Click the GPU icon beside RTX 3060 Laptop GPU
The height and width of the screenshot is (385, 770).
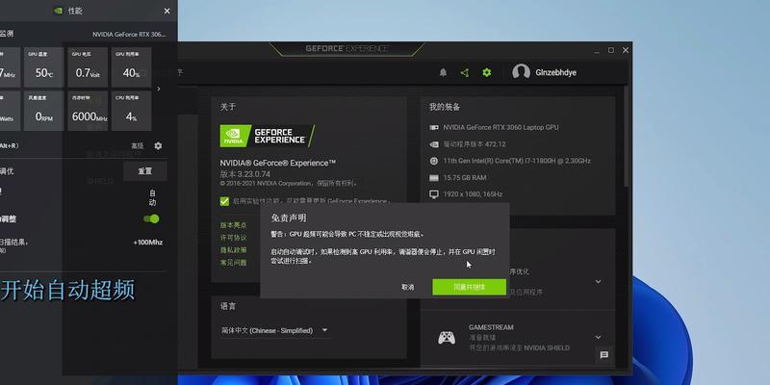click(x=434, y=128)
